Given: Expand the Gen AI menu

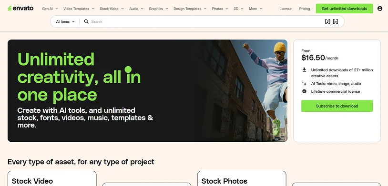Looking at the screenshot, I should click(x=50, y=9).
